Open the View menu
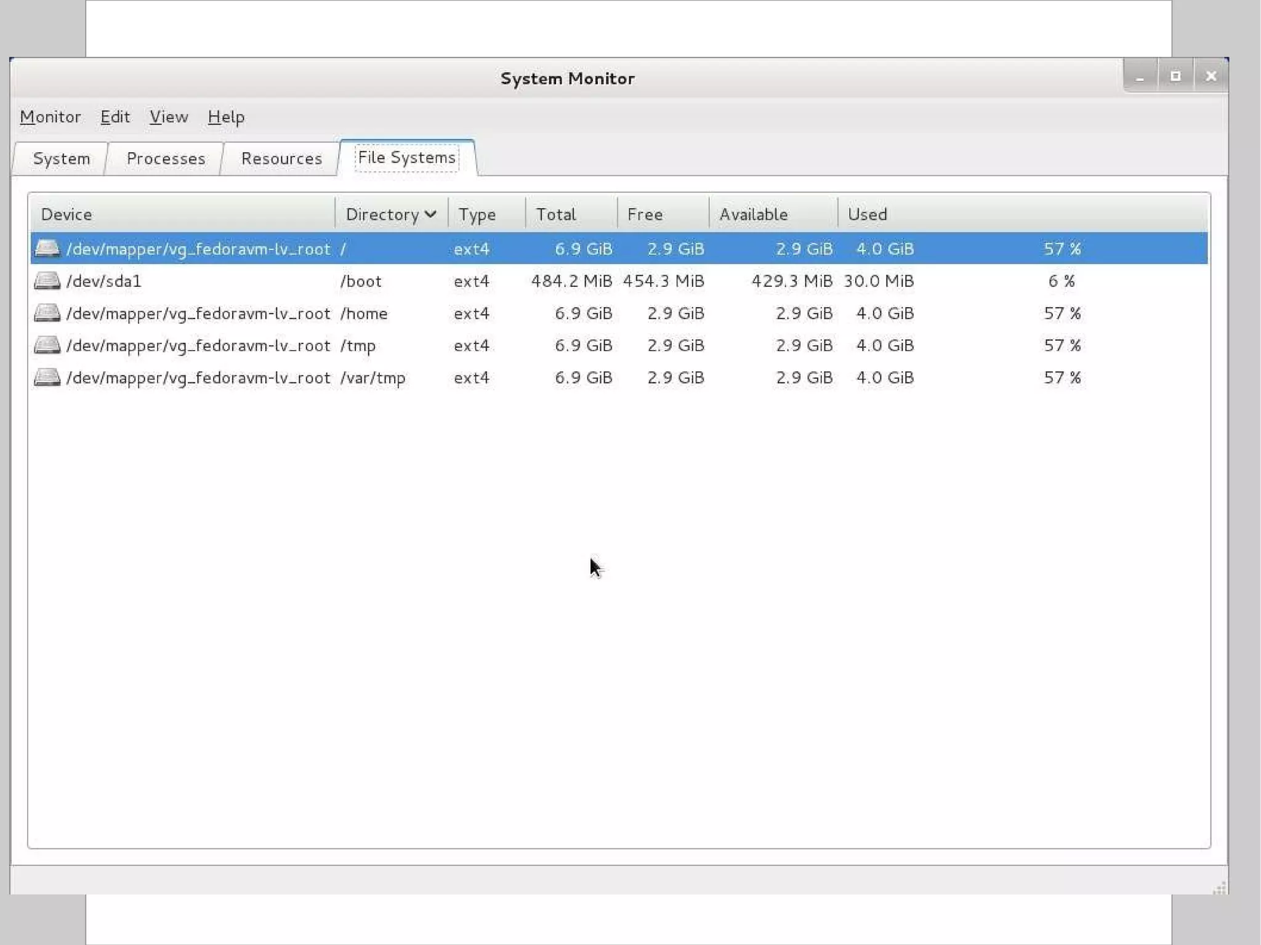The height and width of the screenshot is (945, 1261). click(169, 117)
